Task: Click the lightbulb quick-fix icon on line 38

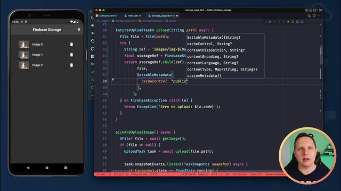Action: 112,80
